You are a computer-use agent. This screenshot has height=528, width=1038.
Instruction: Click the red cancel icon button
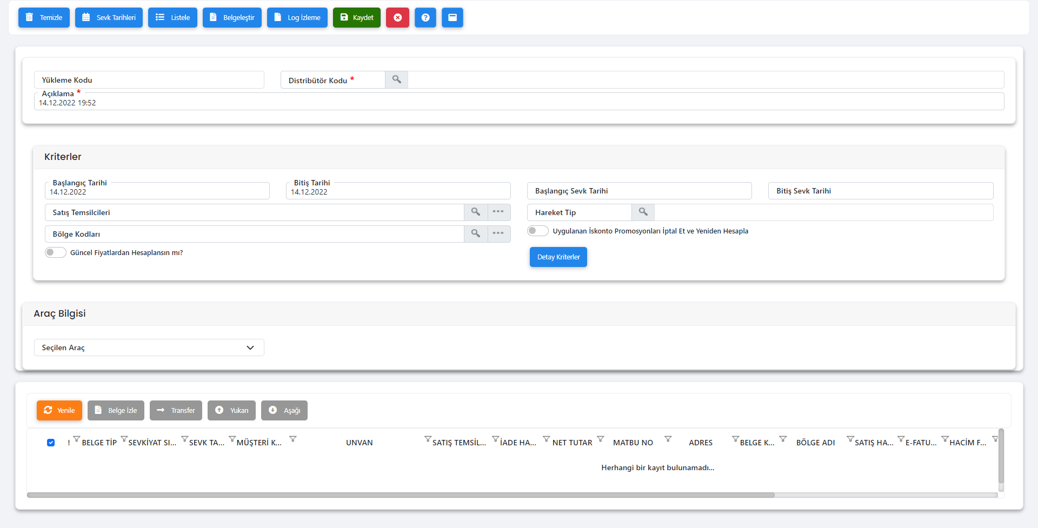397,17
